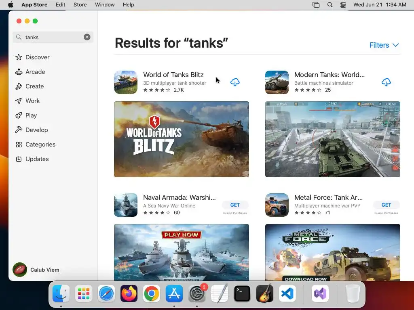Launch Visual Studio from the Dock
Viewport: 414px width, 310px height.
(x=320, y=293)
